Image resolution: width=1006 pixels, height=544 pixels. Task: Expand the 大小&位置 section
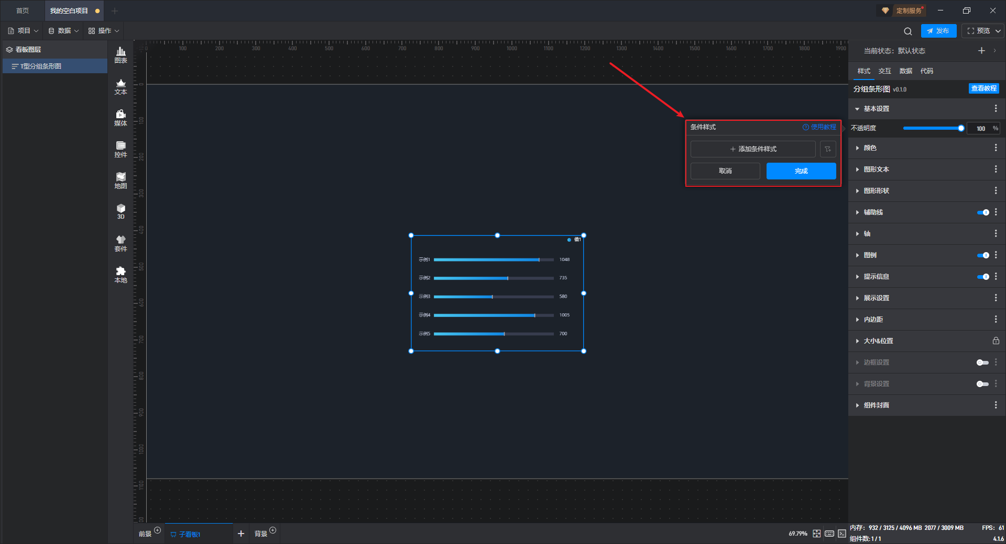pos(857,341)
